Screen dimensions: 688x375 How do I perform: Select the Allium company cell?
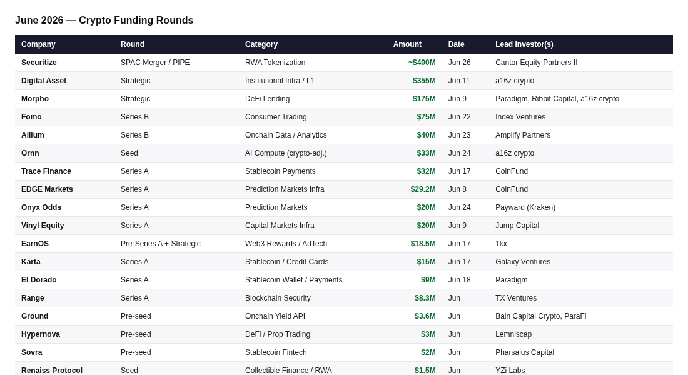click(33, 135)
